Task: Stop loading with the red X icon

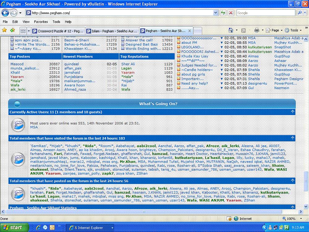Action: [x=231, y=13]
